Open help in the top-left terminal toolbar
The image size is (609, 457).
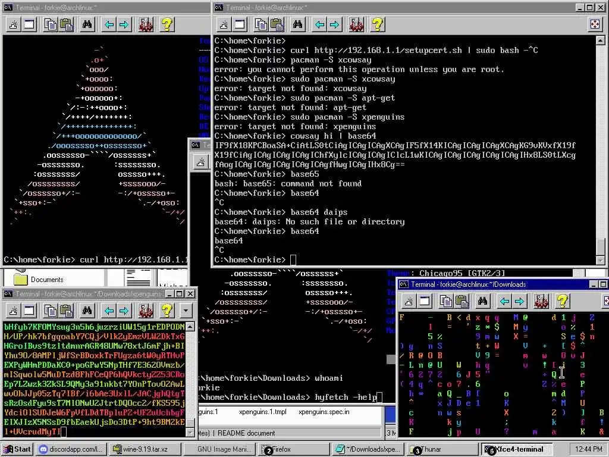167,25
